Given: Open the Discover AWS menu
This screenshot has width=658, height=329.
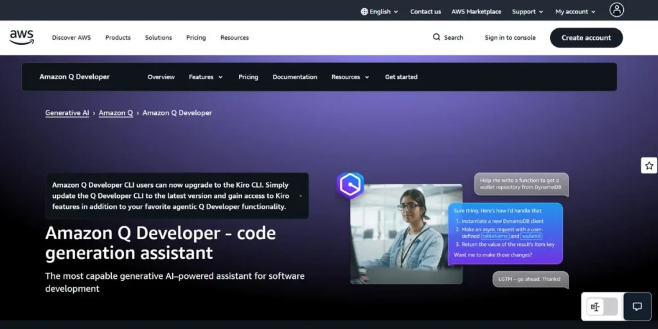Looking at the screenshot, I should [x=71, y=37].
